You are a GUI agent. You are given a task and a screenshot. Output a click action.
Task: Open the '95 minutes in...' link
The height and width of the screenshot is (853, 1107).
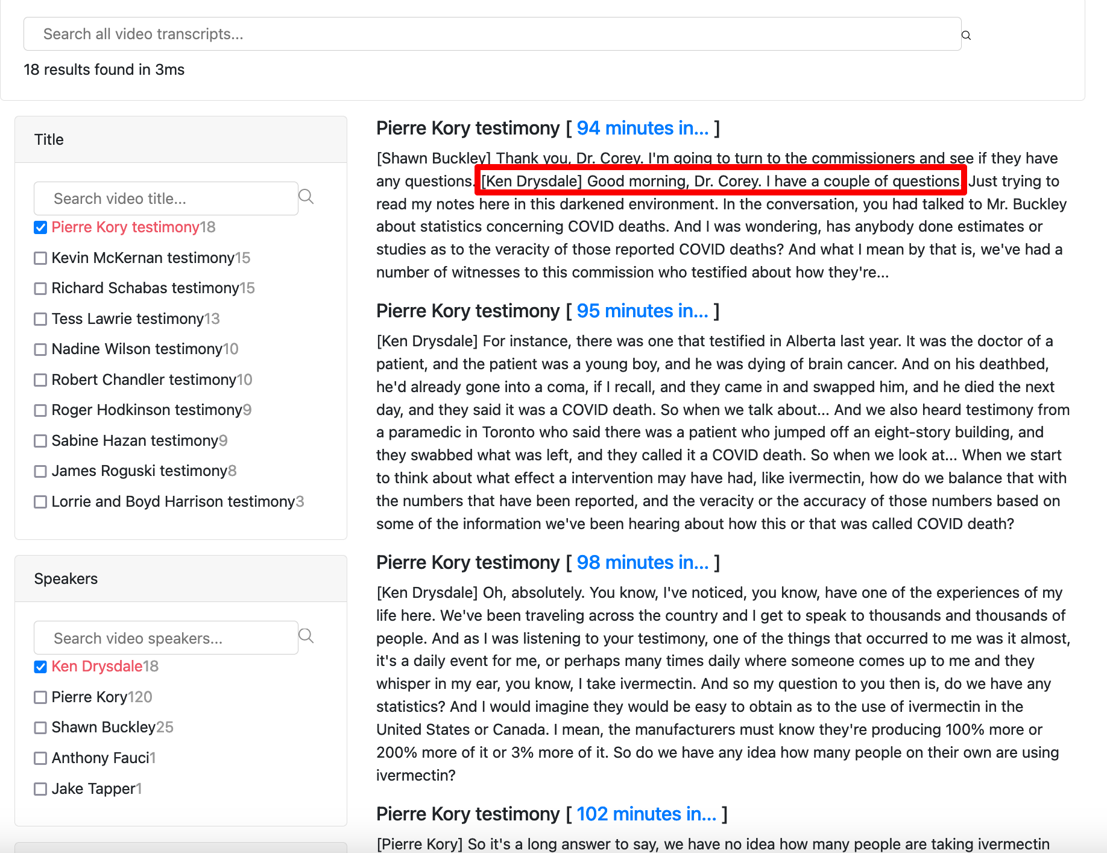click(643, 311)
